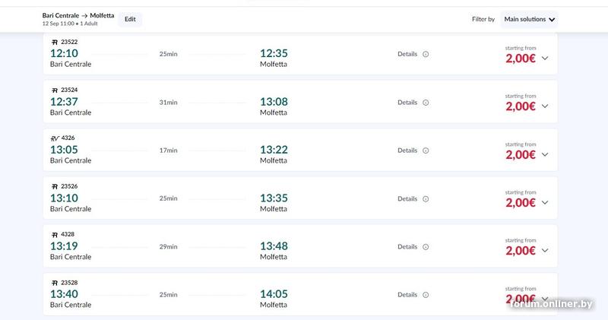Expand price options for the 12:37 train
This screenshot has height=320, width=608.
[545, 106]
